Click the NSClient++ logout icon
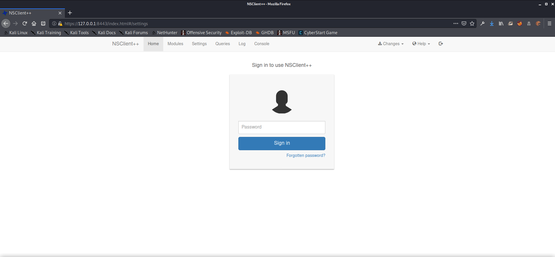555x257 pixels. click(441, 44)
